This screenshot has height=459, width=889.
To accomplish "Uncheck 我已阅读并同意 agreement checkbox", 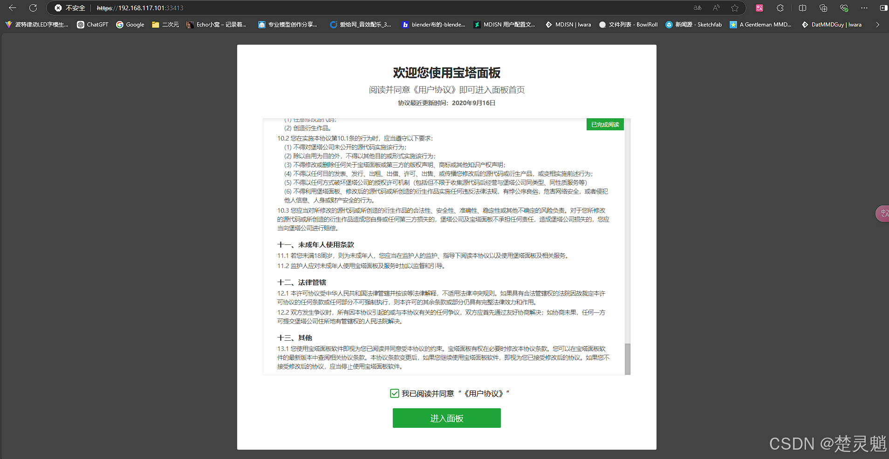I will (x=395, y=393).
